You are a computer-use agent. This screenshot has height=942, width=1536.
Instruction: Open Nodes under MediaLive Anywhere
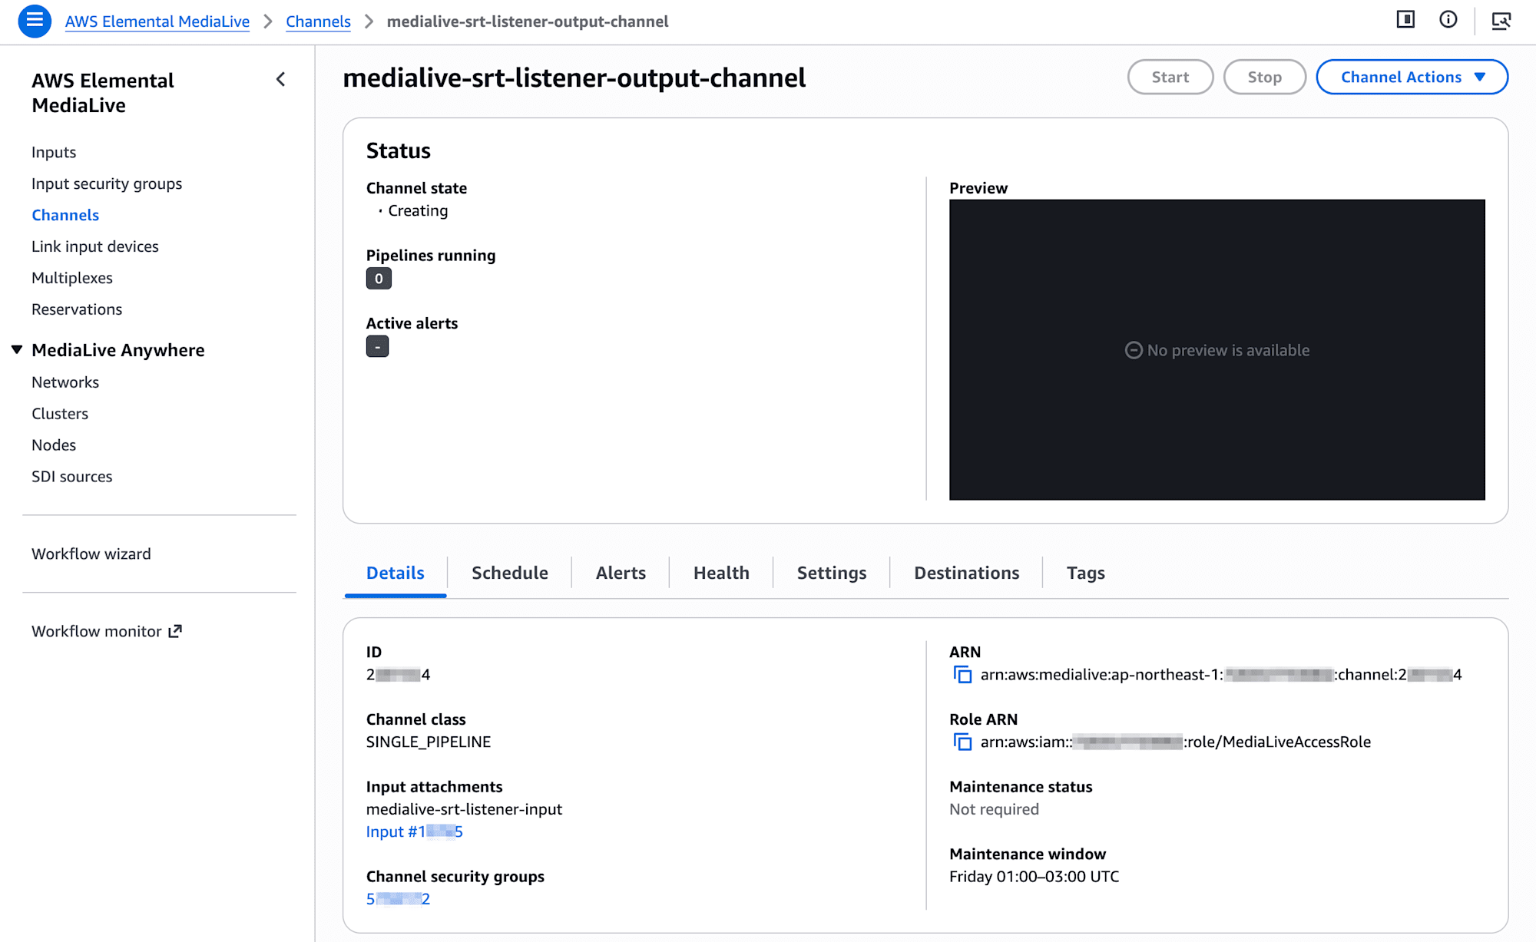(54, 445)
